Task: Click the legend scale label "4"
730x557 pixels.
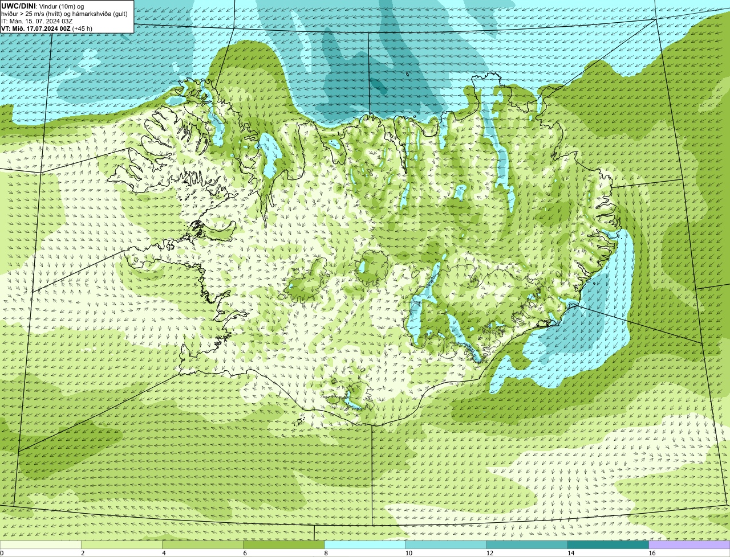Action: [x=164, y=553]
